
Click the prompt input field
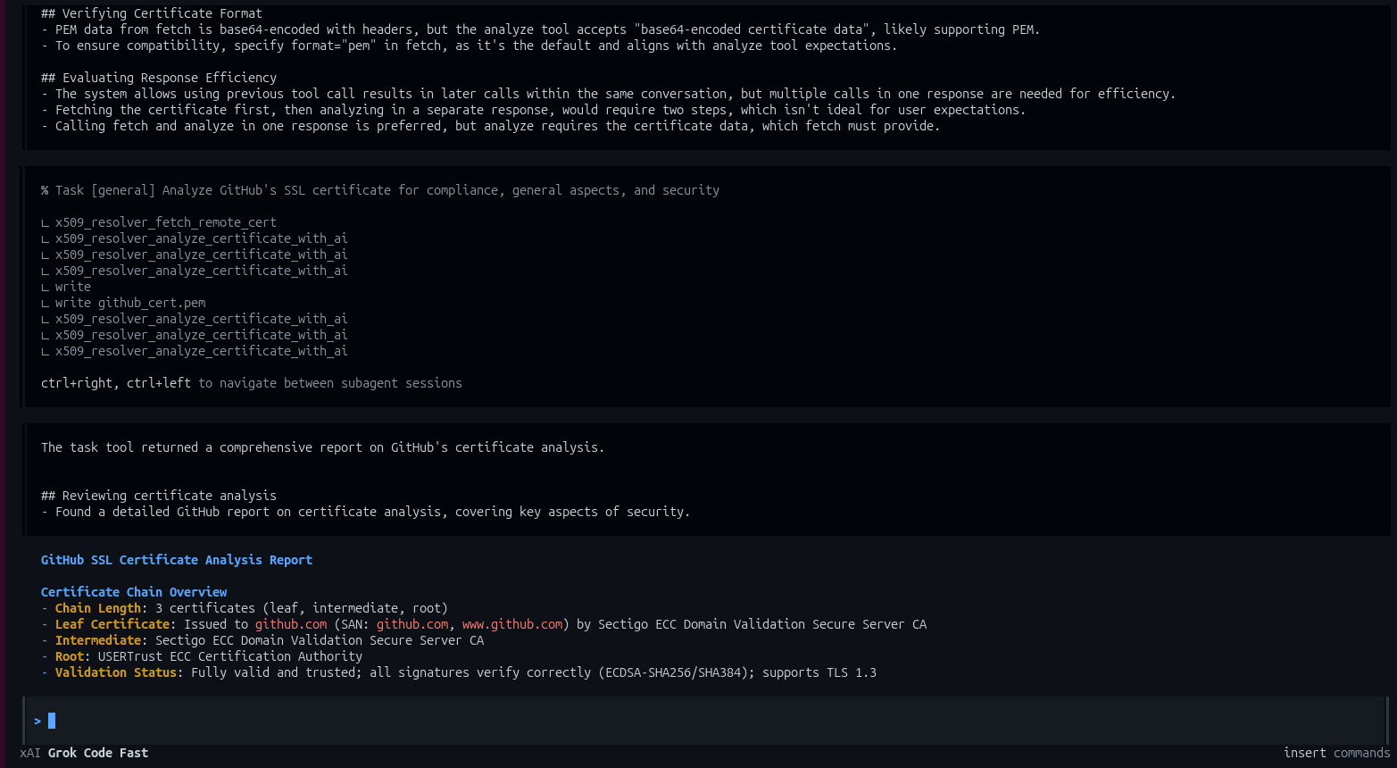(x=705, y=721)
